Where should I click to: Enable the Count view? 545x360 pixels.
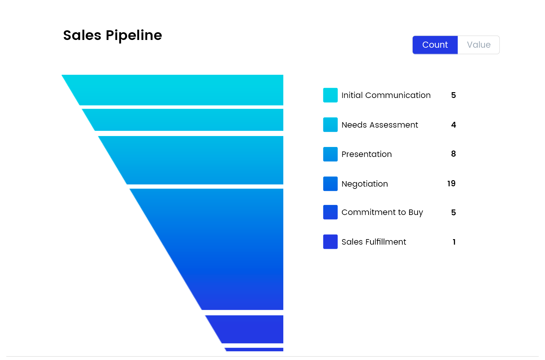click(435, 45)
